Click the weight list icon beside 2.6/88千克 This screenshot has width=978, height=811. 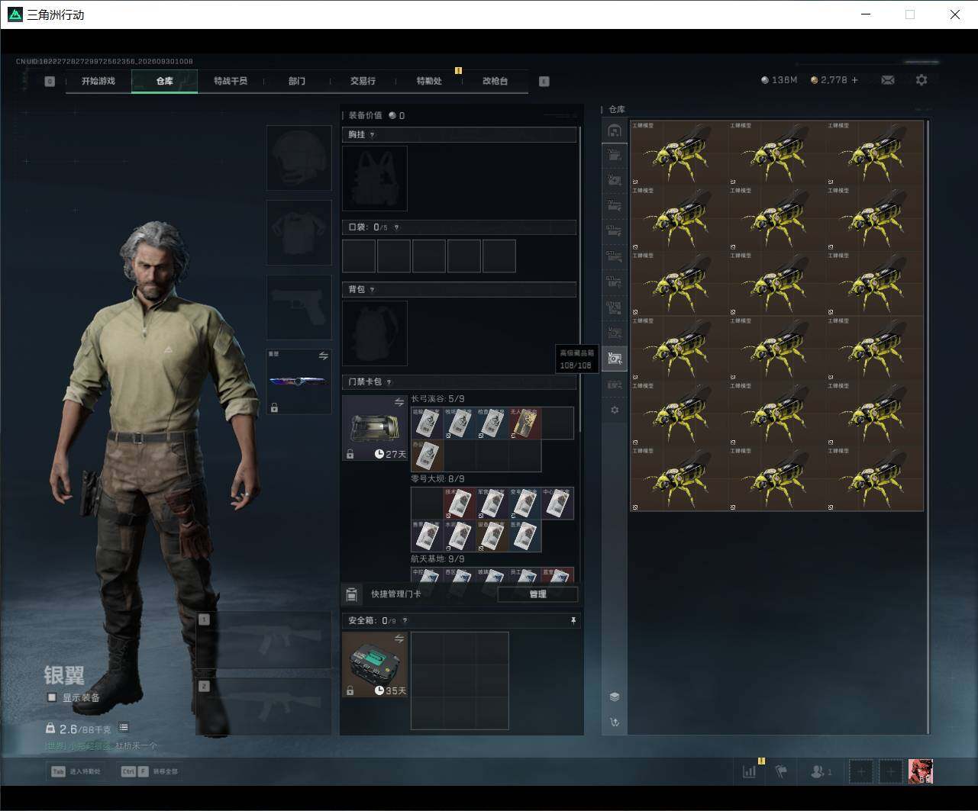click(x=124, y=728)
